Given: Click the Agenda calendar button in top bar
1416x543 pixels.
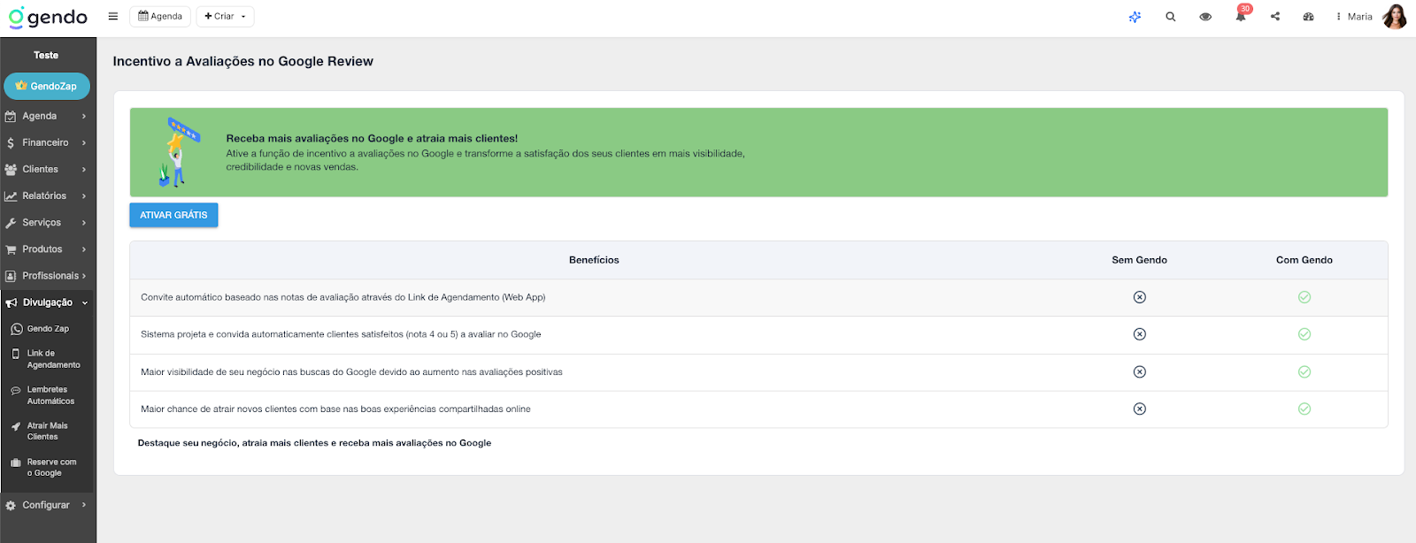Looking at the screenshot, I should [x=160, y=17].
